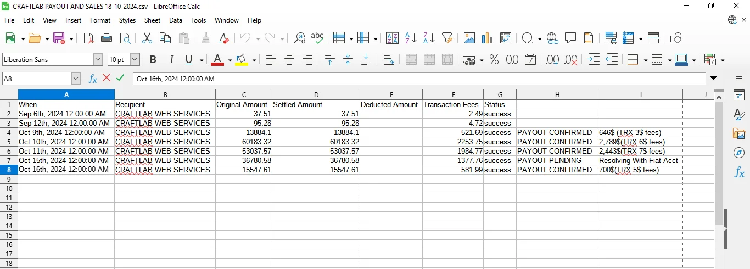Merge and center cells
Viewport: 750px width, 269px height.
pyautogui.click(x=411, y=59)
